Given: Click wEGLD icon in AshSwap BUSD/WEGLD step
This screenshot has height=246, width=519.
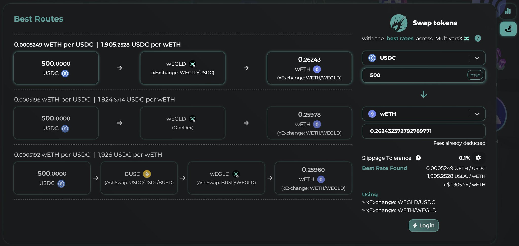Looking at the screenshot, I should 236,174.
